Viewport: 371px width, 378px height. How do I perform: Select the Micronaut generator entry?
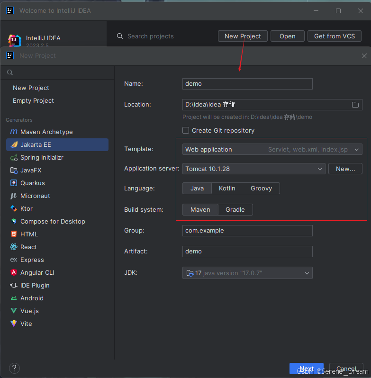click(57, 196)
